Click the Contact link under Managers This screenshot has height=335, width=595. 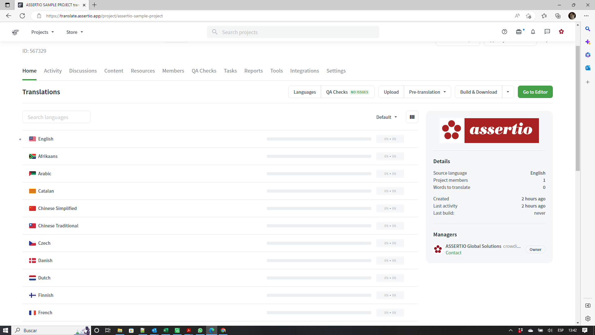pos(453,253)
